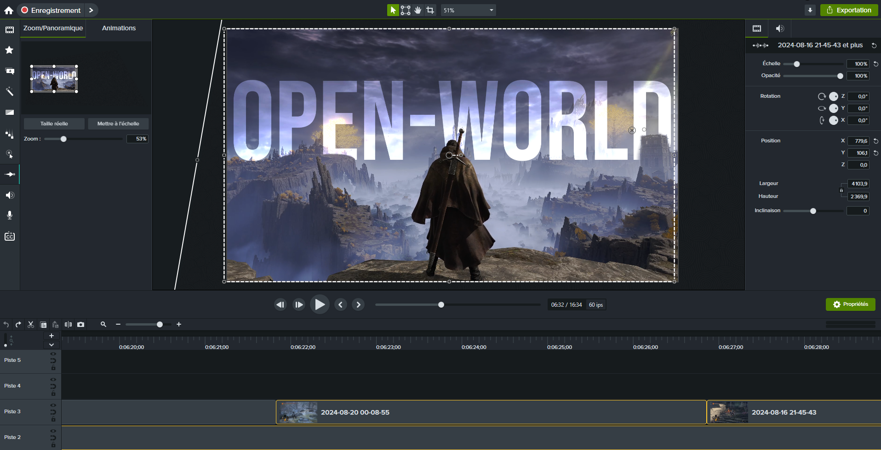Lock the Piste 3 track
881x450 pixels.
click(x=53, y=420)
